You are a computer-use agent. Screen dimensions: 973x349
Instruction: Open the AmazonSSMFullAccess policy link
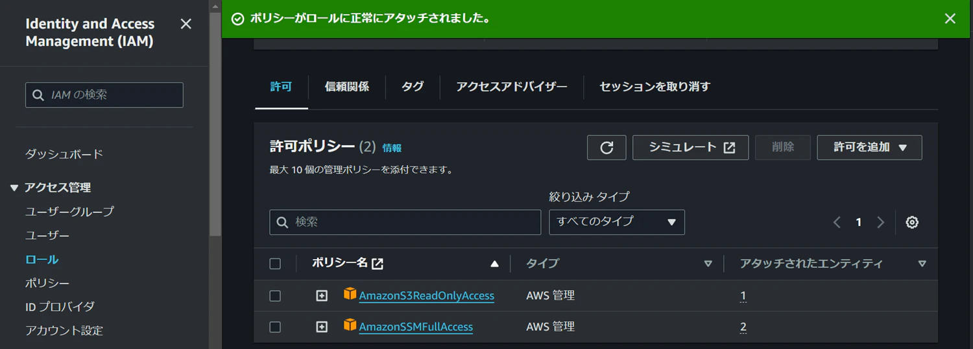coord(416,327)
